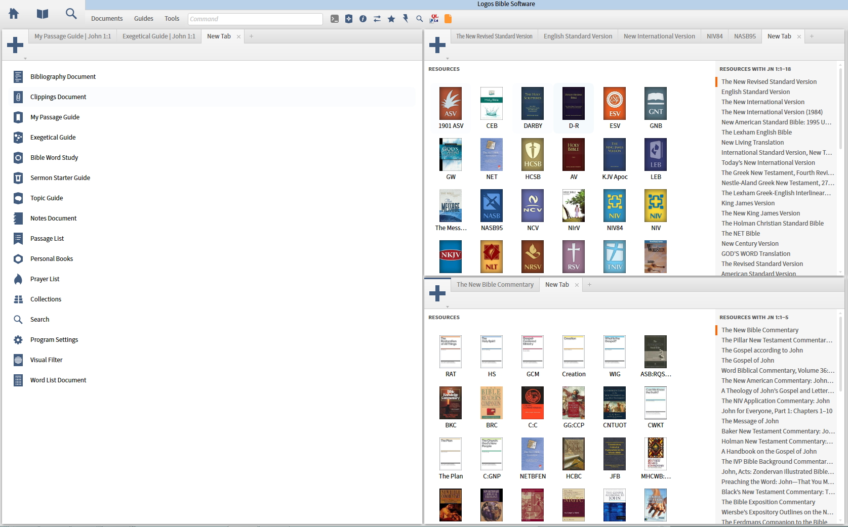Click the QL toolbar icon

click(x=434, y=19)
